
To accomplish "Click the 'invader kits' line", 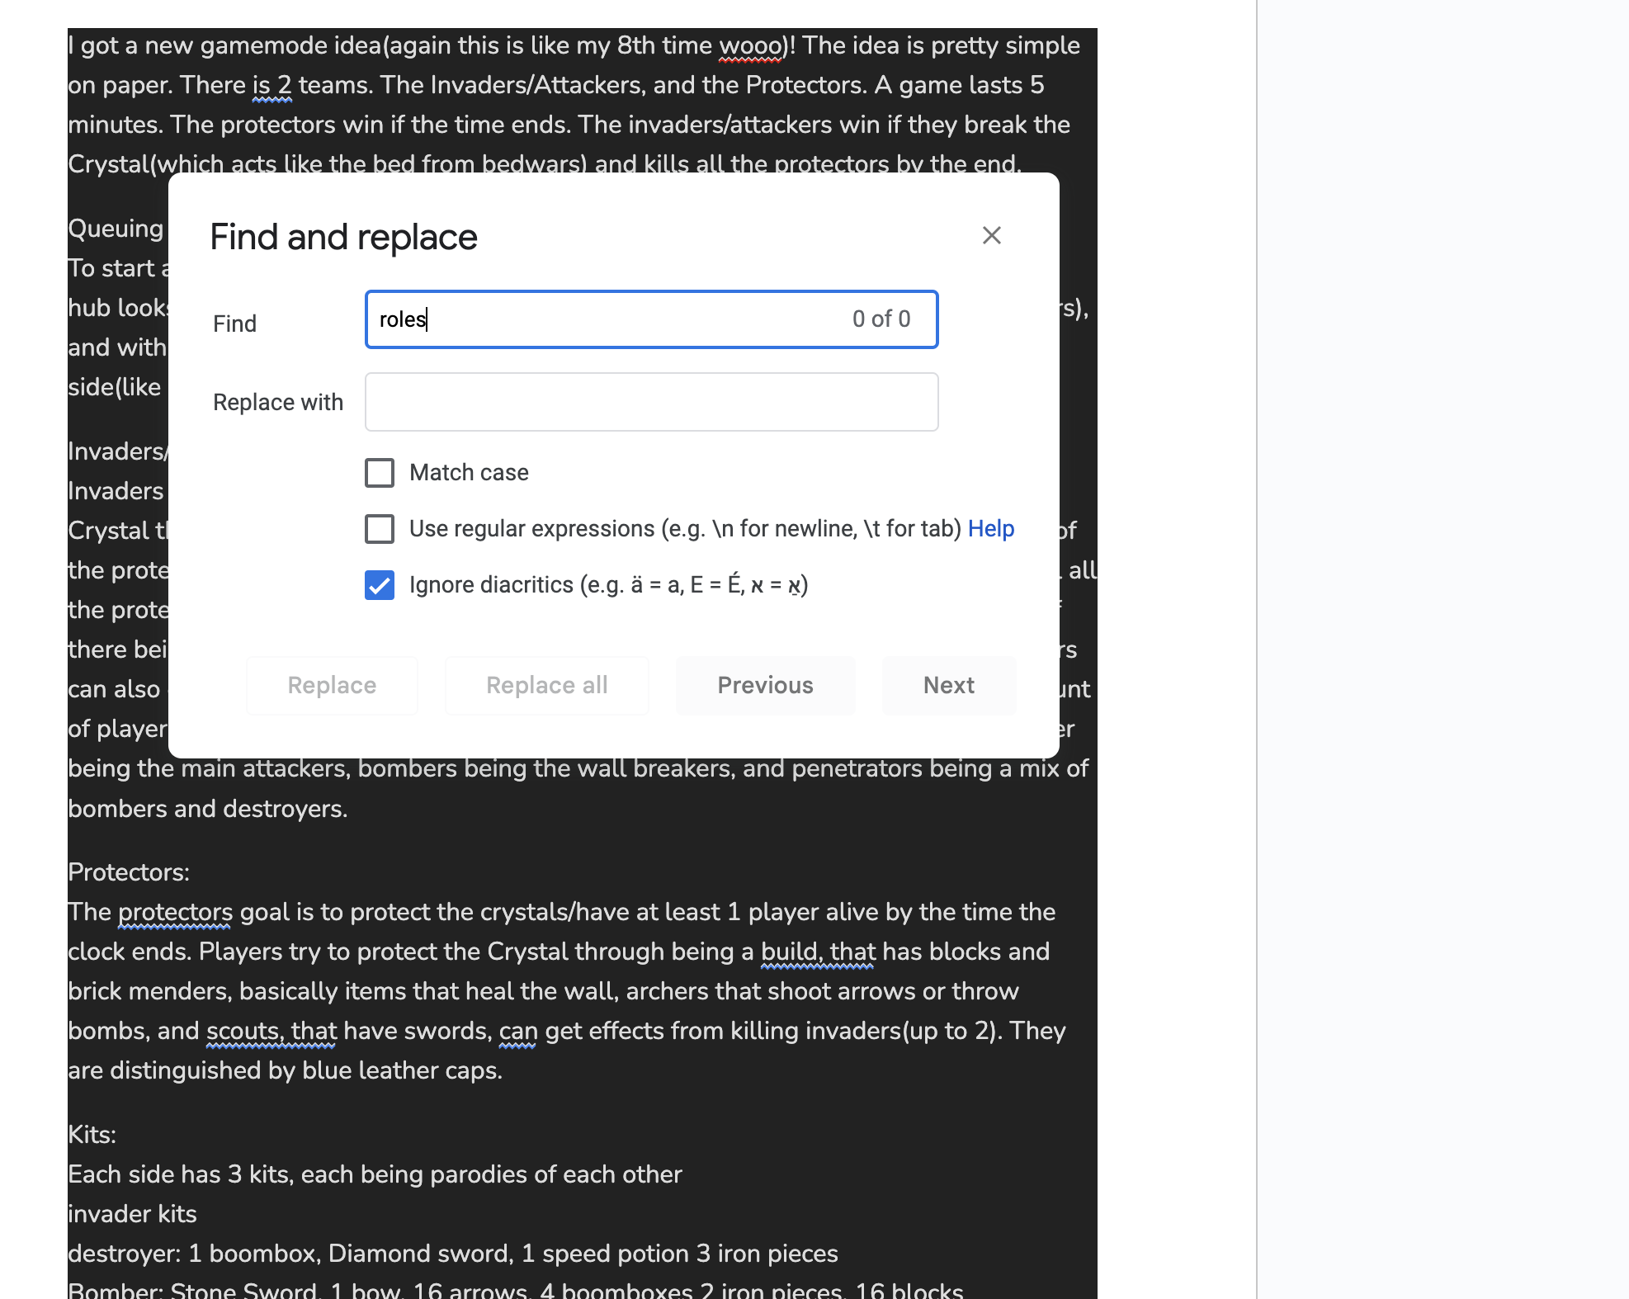I will [x=132, y=1214].
